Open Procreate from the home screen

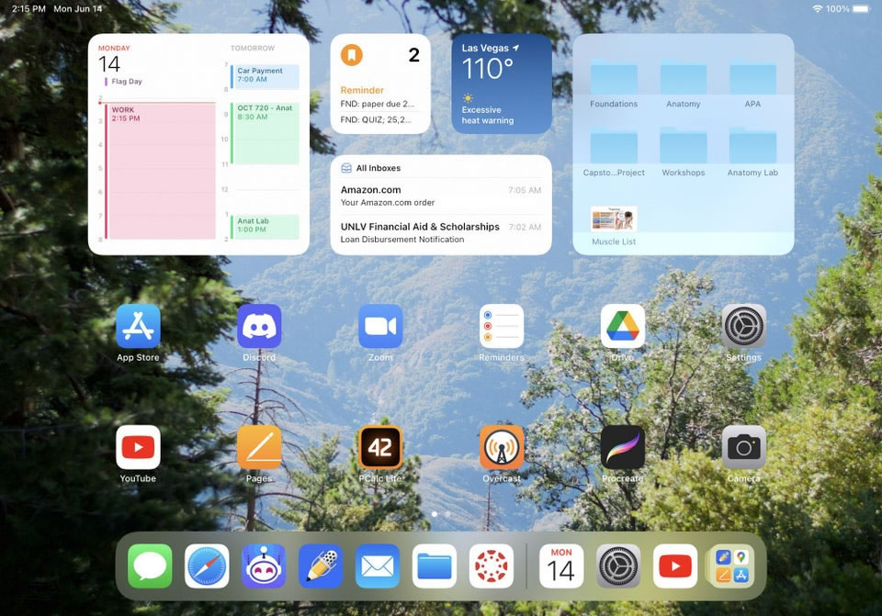click(x=623, y=448)
